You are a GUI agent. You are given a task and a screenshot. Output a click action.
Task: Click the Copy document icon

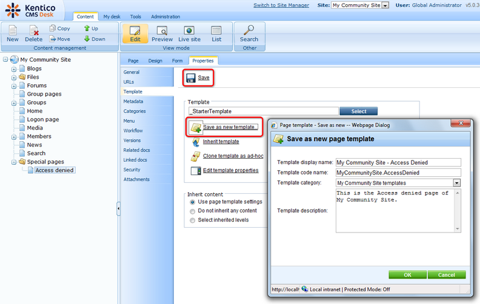click(53, 28)
